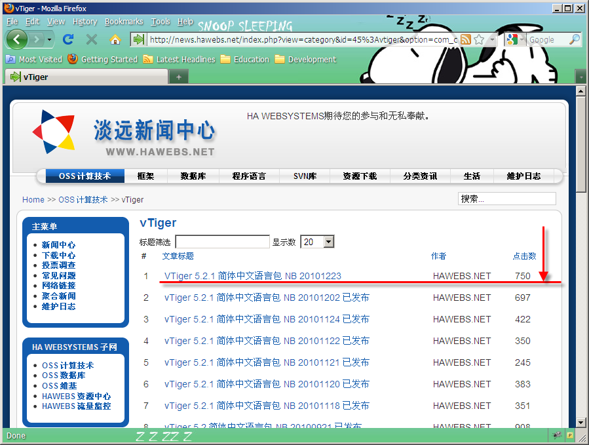Go to the Home page icon

tap(115, 39)
